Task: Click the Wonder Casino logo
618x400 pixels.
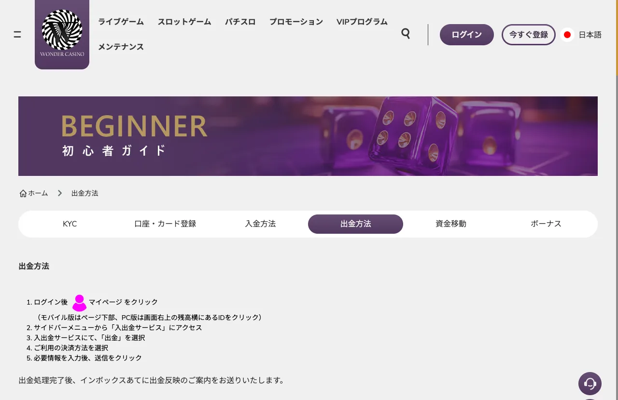Action: pyautogui.click(x=62, y=34)
